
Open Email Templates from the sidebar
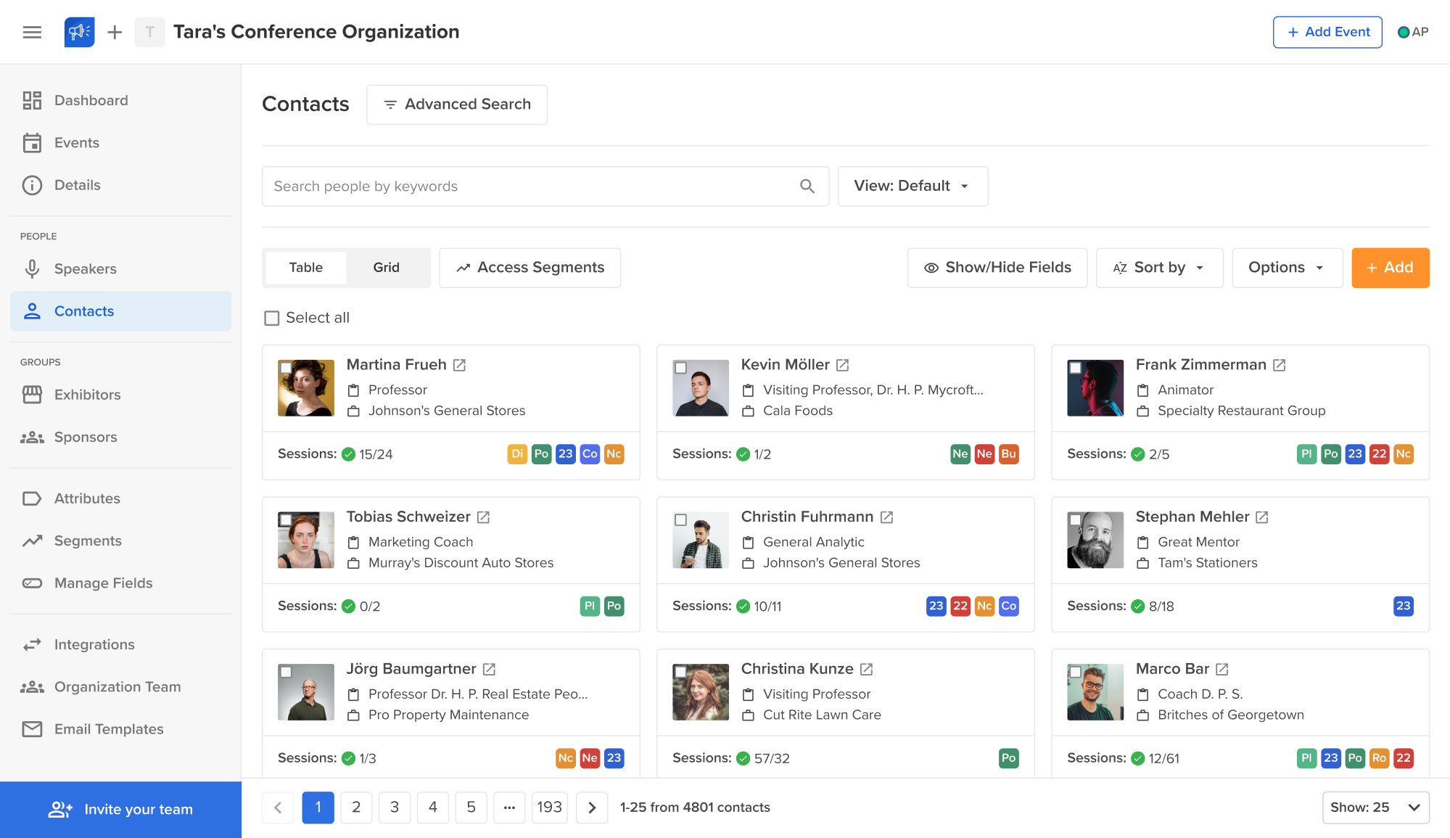pos(109,728)
